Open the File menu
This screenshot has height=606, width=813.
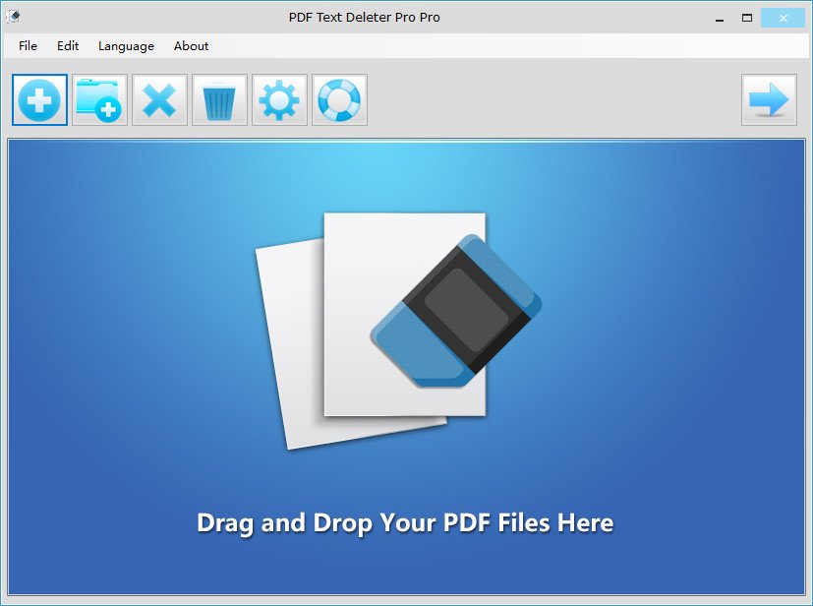[x=28, y=46]
